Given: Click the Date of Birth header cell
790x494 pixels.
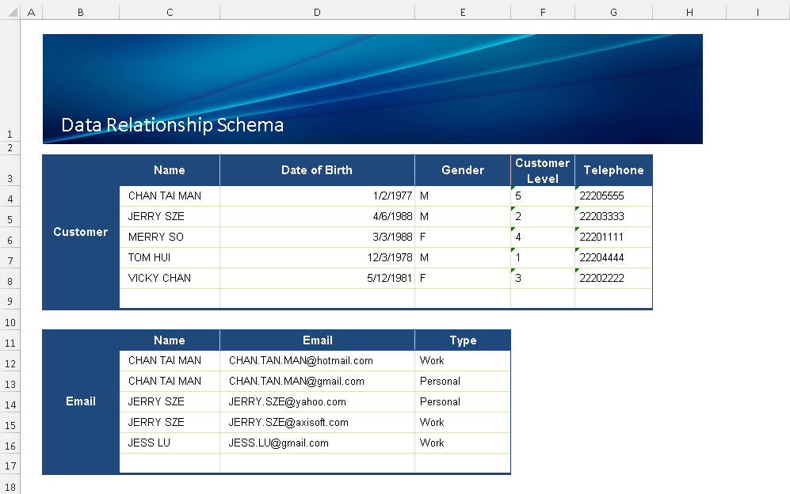Looking at the screenshot, I should [x=317, y=170].
